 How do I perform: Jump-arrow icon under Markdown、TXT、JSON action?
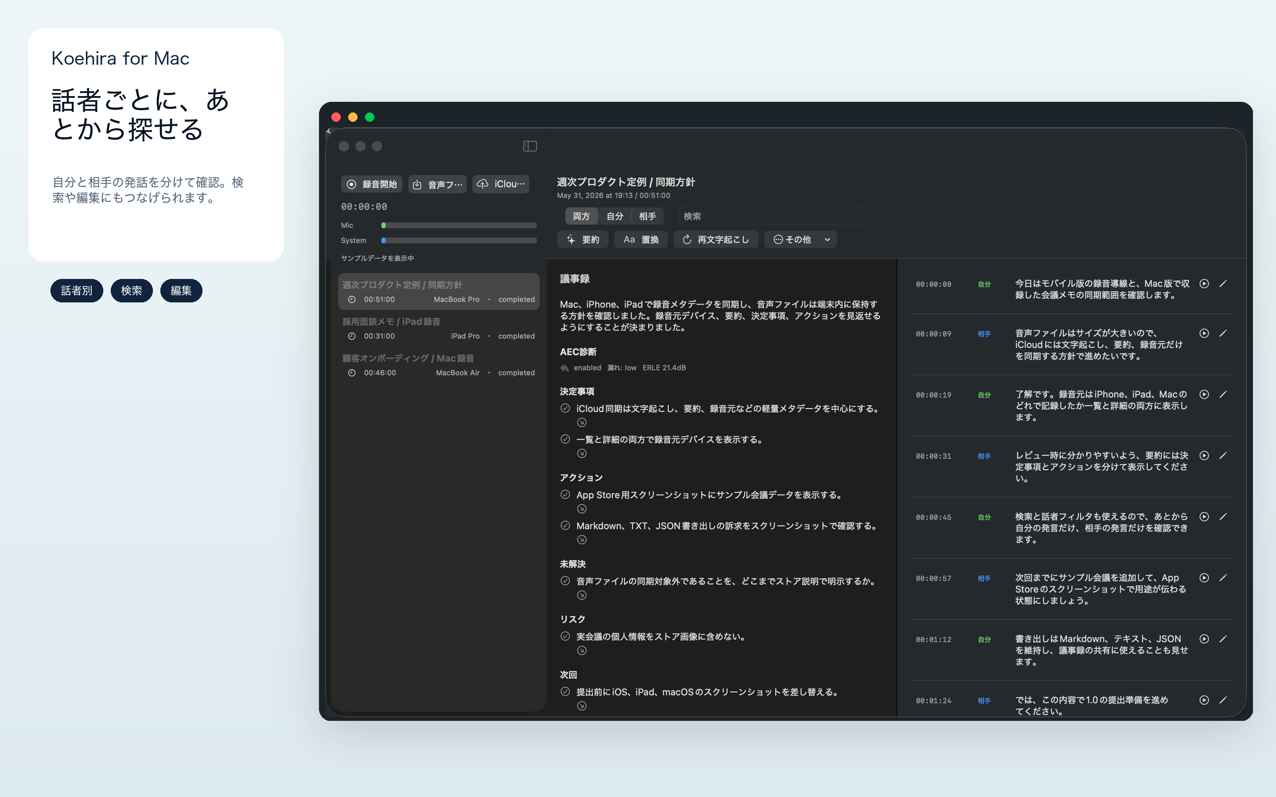[582, 540]
